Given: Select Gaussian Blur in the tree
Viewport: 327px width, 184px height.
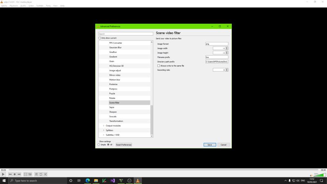Looking at the screenshot, I should click(115, 47).
